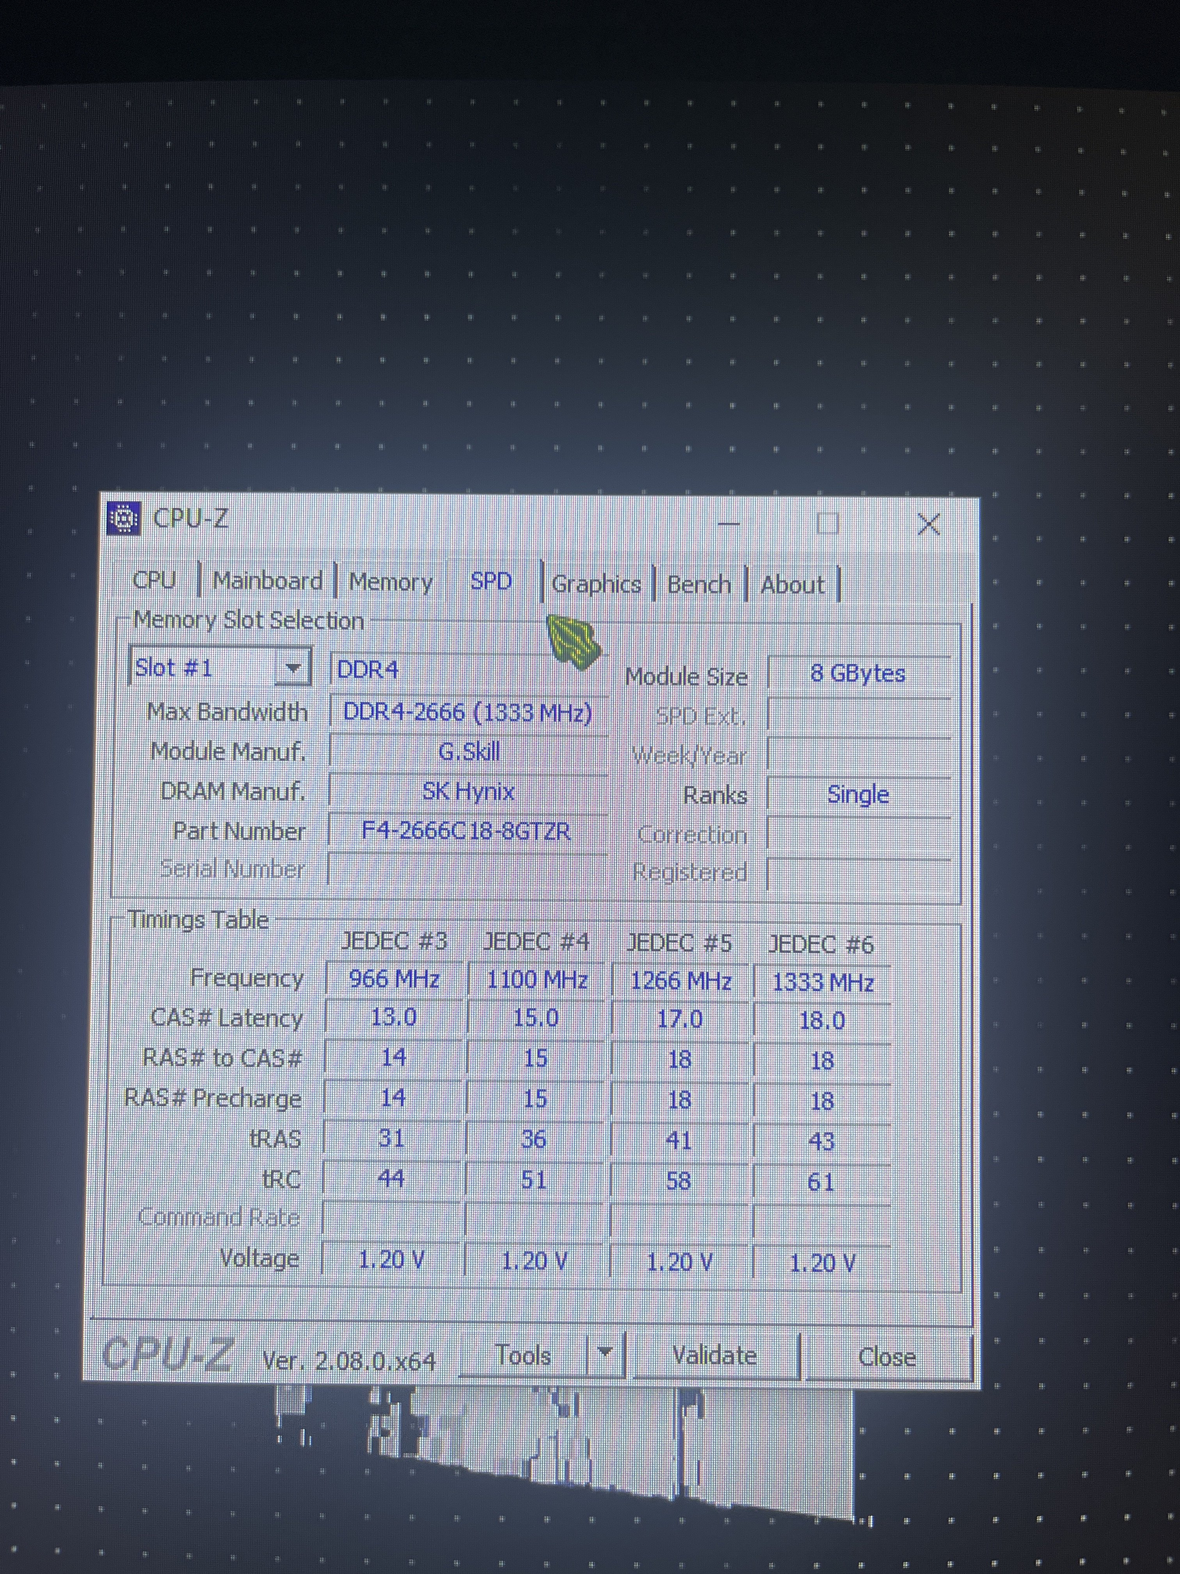Expand the Slot #1 dropdown arrow
1180x1574 pixels.
pos(292,668)
